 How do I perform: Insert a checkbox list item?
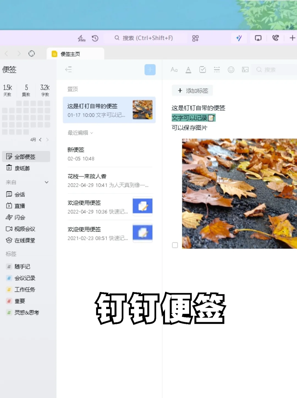click(x=202, y=70)
